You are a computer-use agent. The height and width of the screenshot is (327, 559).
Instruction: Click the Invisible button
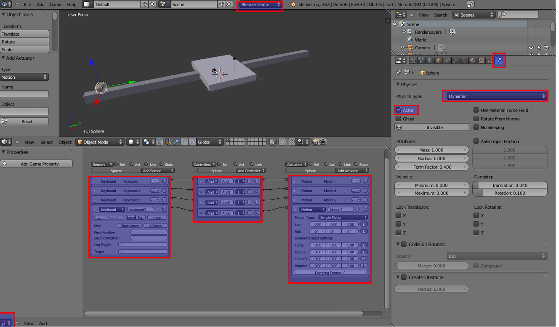point(431,127)
